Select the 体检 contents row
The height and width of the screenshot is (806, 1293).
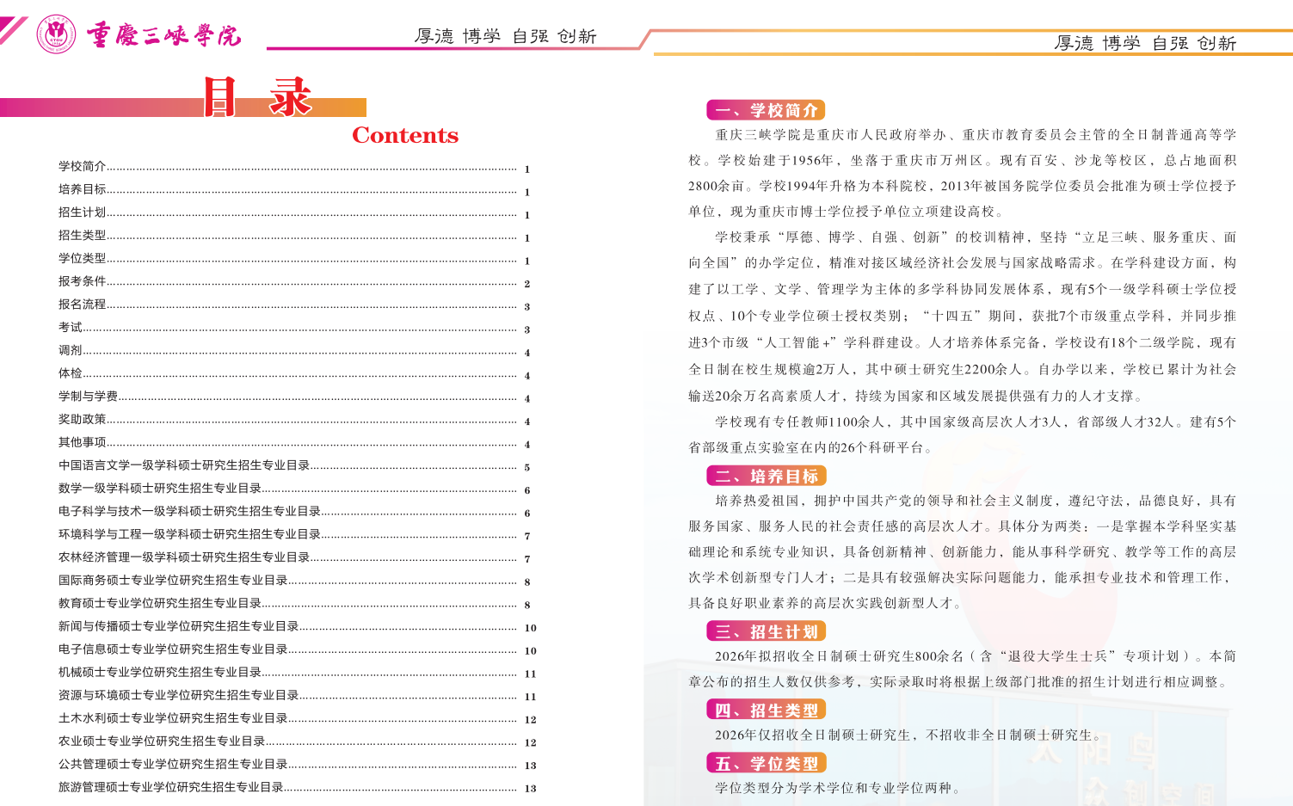295,374
